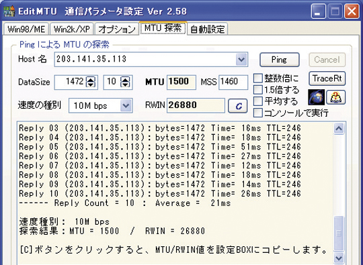363x265 pixels.
Task: Click the TraceRt button
Action: (x=327, y=78)
